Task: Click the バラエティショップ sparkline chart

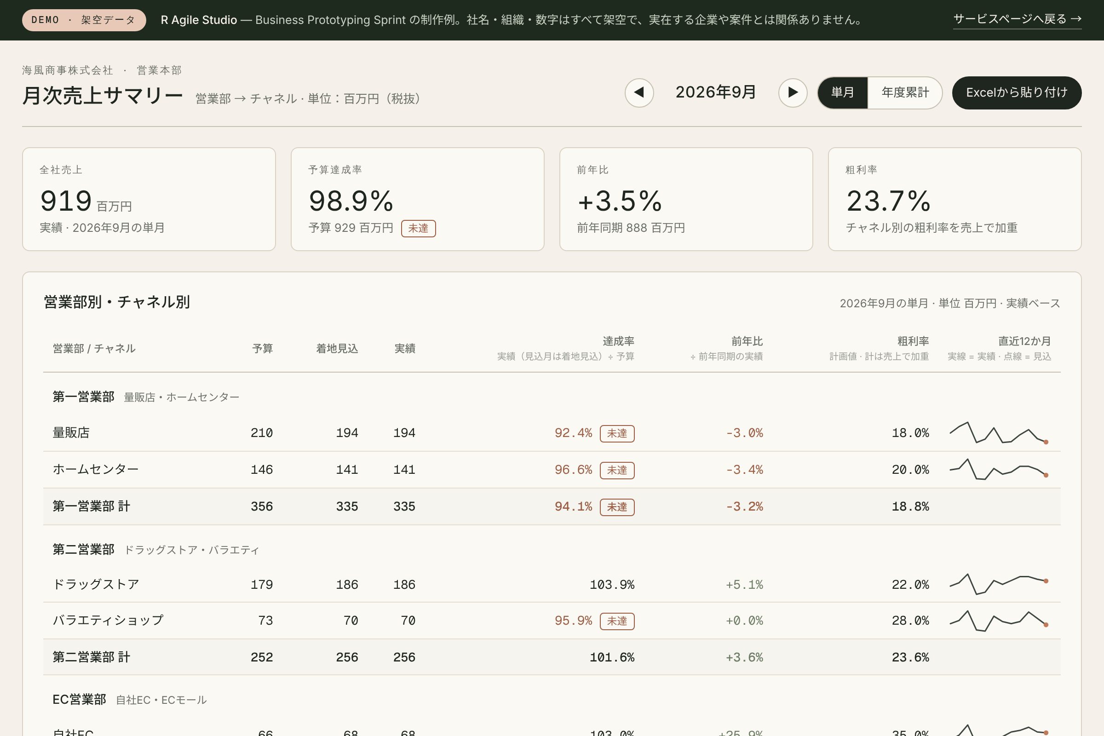Action: pyautogui.click(x=999, y=621)
